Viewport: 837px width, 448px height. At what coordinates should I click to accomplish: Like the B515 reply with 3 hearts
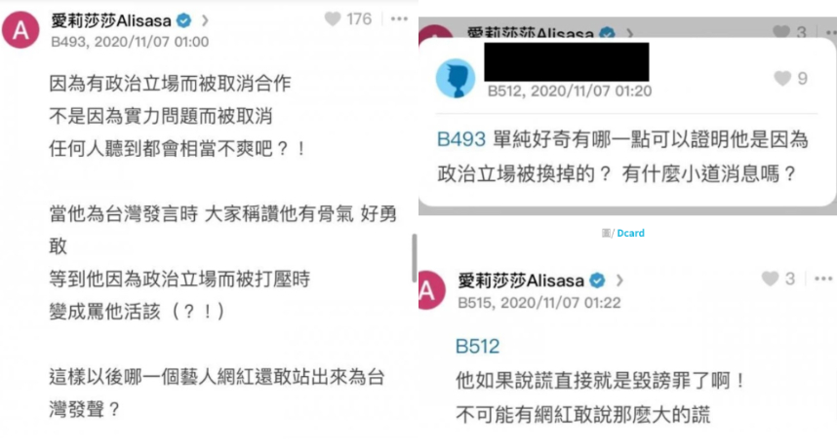pos(770,279)
